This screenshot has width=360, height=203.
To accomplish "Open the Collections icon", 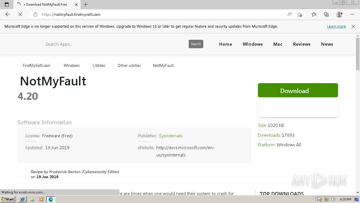I will coord(326,14).
